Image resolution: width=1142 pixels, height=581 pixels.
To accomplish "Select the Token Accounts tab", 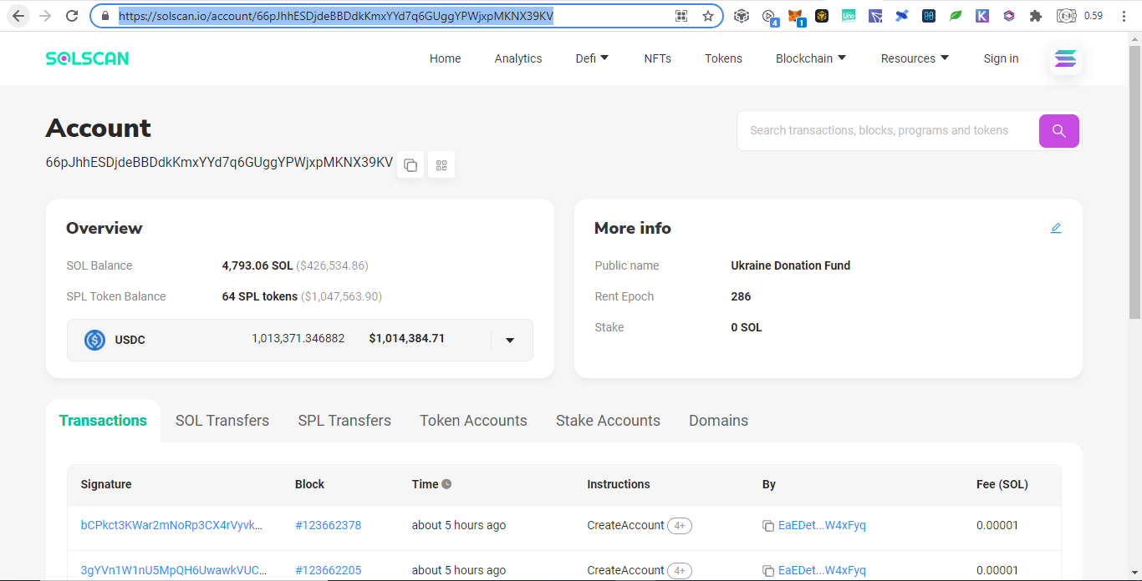I will tap(473, 421).
